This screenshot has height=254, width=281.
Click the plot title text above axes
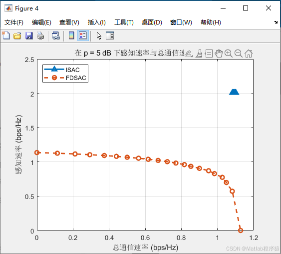click(x=129, y=53)
